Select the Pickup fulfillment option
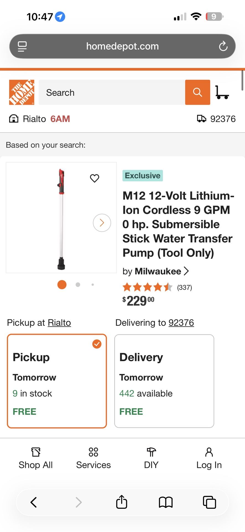 [57, 381]
